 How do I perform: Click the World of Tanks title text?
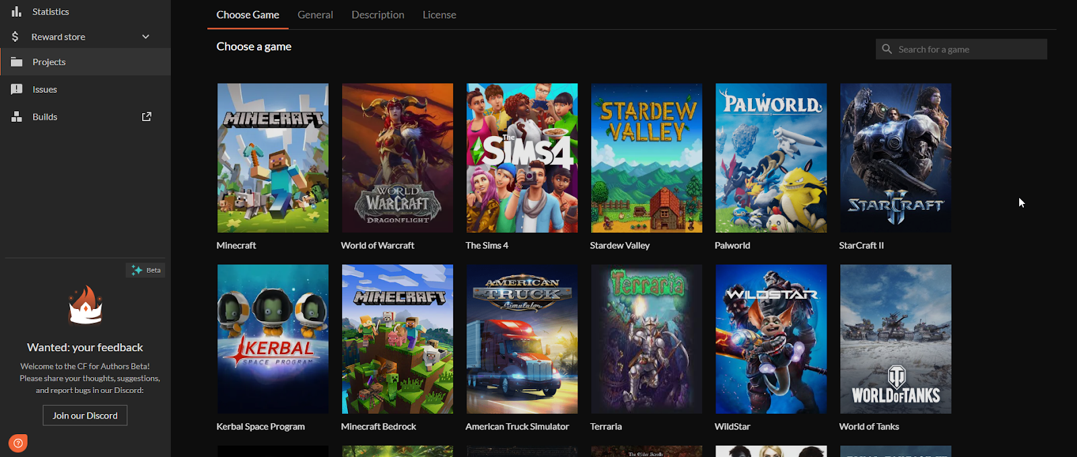point(869,427)
